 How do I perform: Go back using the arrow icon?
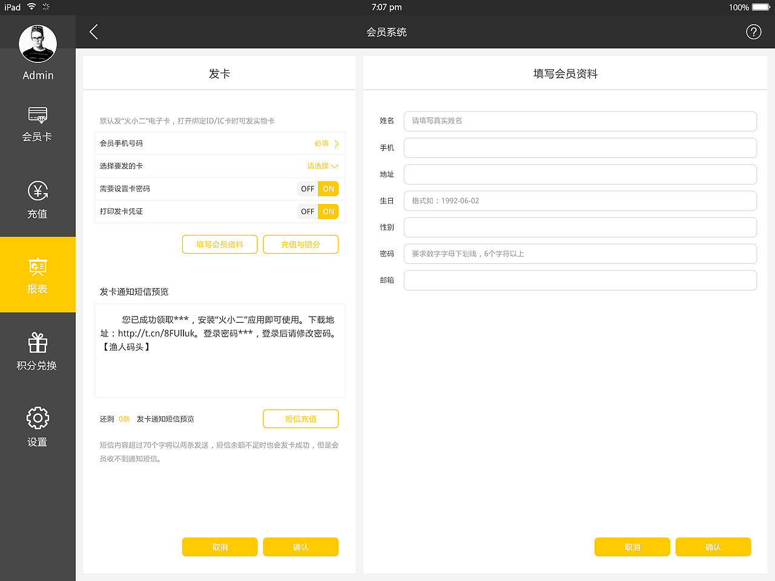93,31
